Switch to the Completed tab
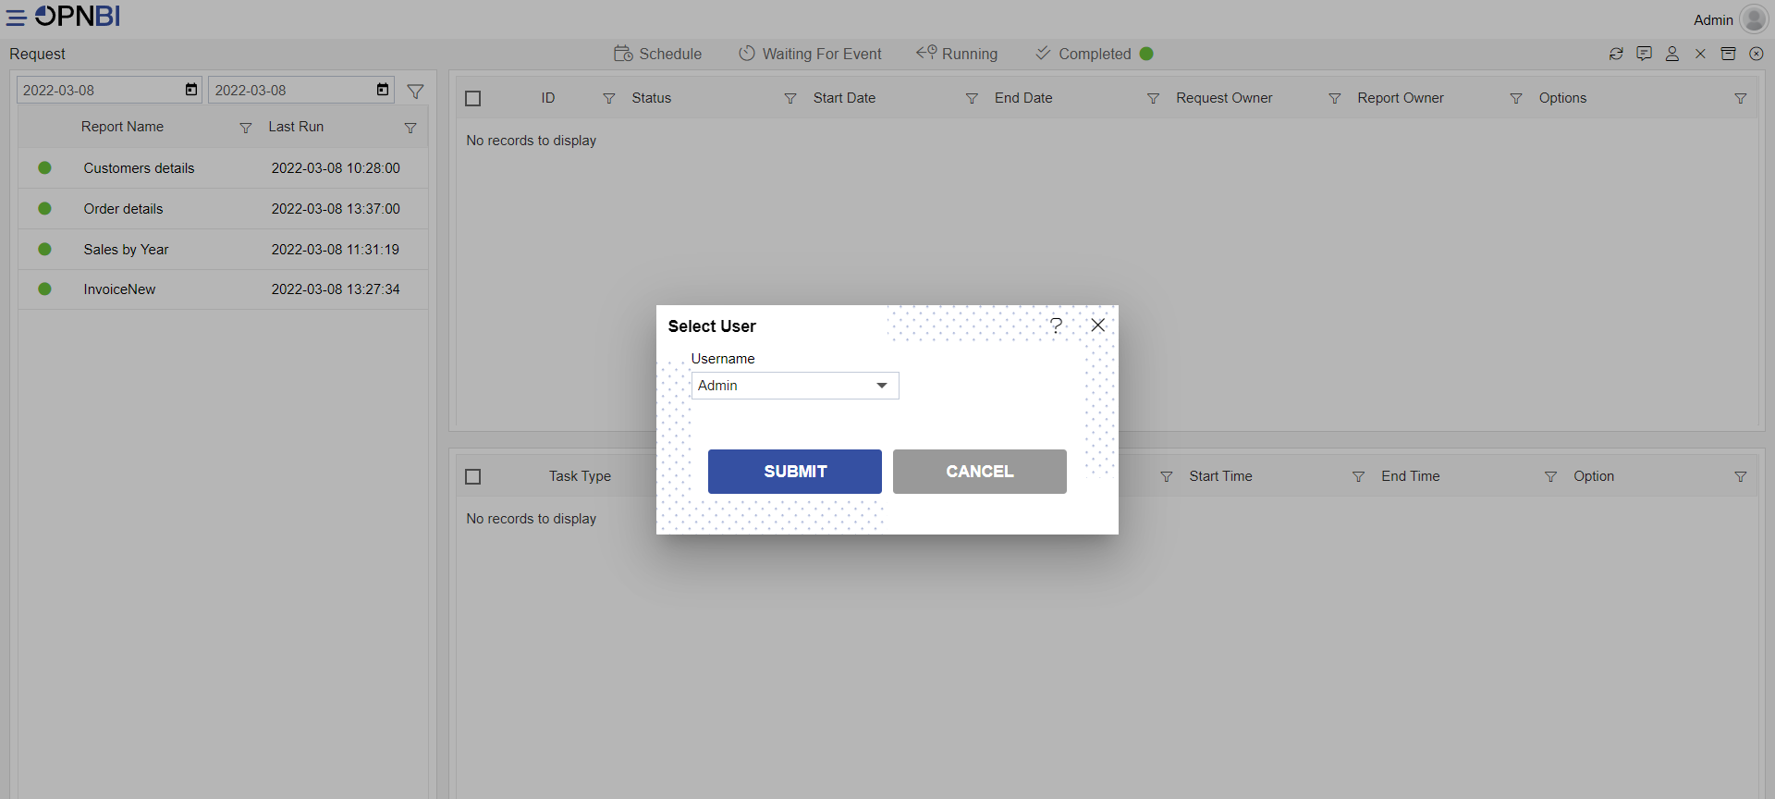 pos(1094,54)
